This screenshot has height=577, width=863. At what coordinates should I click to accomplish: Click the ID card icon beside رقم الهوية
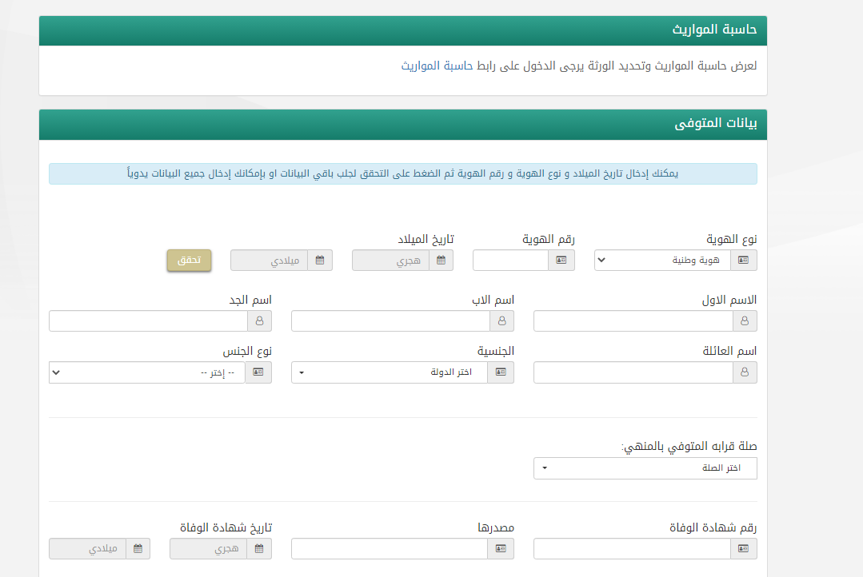click(x=561, y=261)
